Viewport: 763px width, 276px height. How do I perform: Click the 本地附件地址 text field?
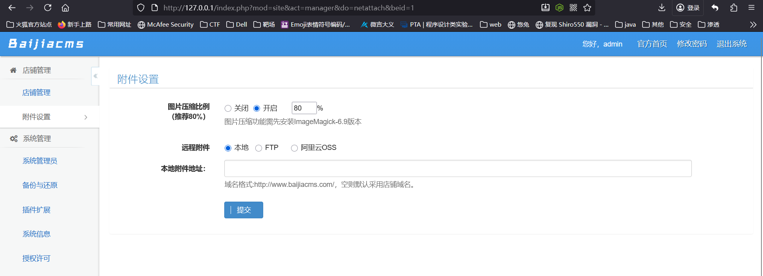tap(458, 169)
